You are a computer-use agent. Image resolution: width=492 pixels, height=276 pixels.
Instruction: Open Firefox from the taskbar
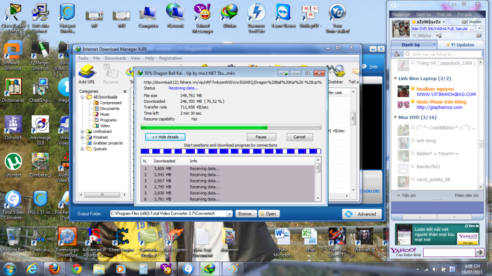[53, 268]
